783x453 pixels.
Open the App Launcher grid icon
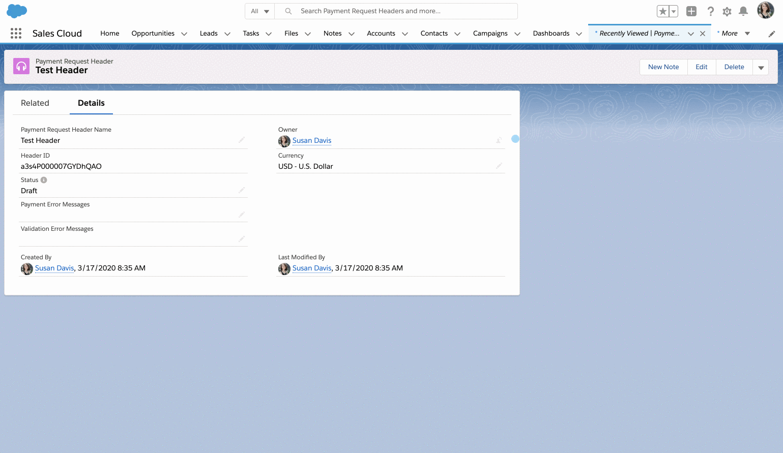[x=16, y=34]
